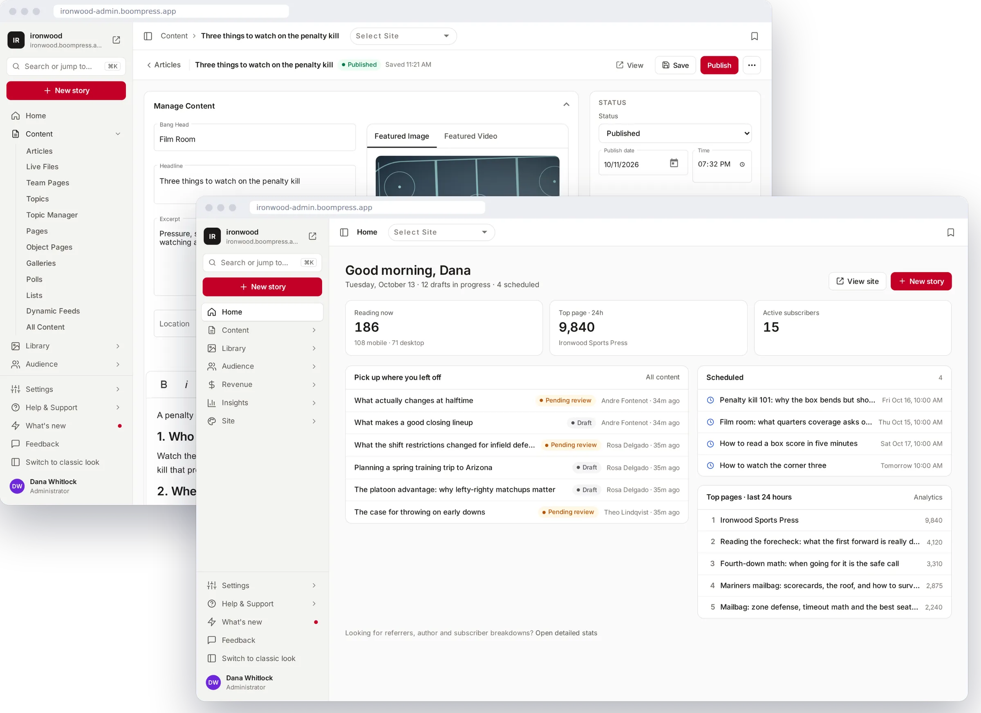The image size is (981, 713).
Task: Open the more options ellipsis button next to Publish
Action: 752,65
